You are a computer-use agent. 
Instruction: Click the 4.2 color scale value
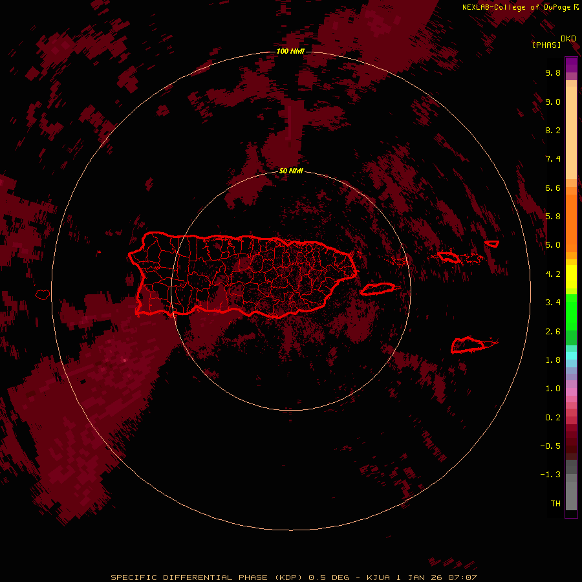tap(553, 274)
